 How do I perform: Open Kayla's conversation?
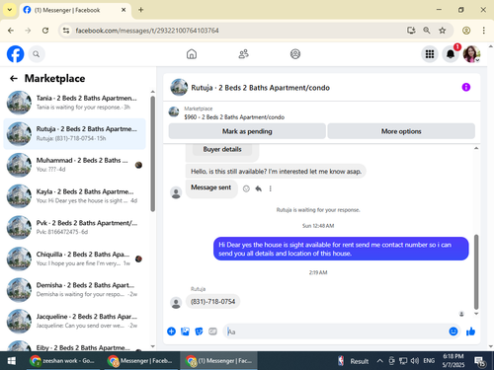click(x=75, y=196)
